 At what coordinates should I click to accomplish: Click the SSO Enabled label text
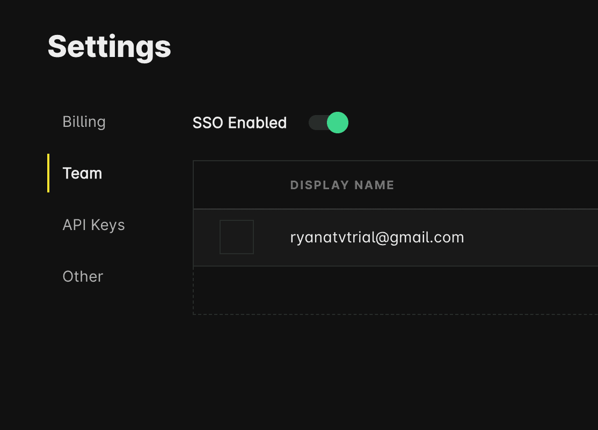click(x=239, y=123)
